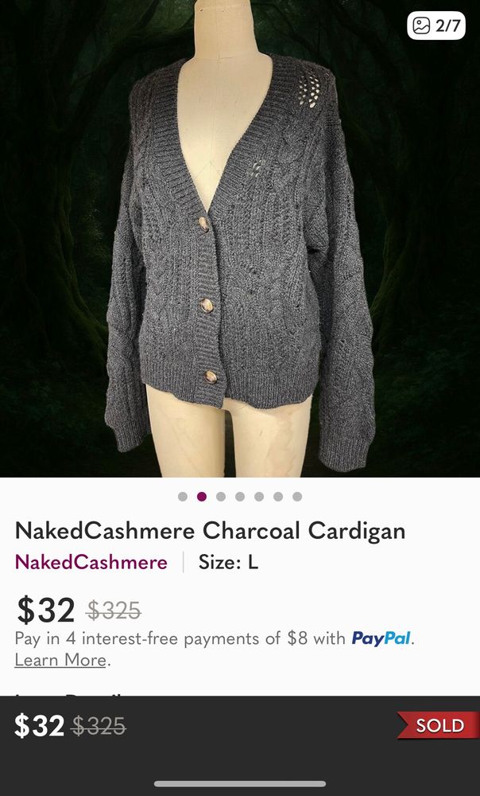Tap the Size: L label

[228, 563]
